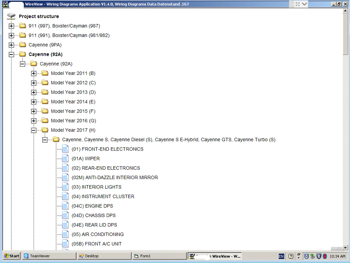Click folder icon of 911 (991), Boxster/Cayman (981/982)
Screen dimensions: 350x263
23,35
